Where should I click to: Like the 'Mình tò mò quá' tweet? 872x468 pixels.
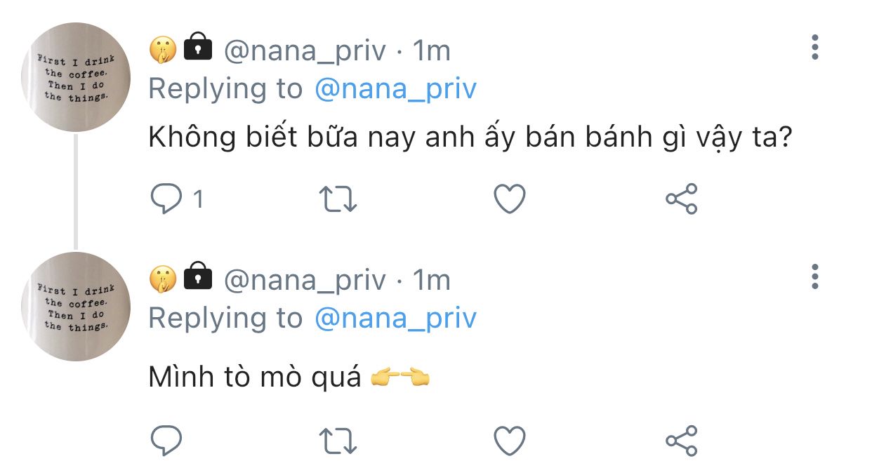pyautogui.click(x=510, y=441)
